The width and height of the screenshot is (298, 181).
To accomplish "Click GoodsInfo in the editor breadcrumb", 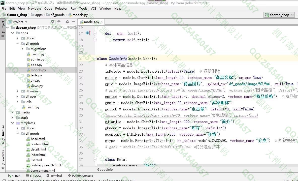I will coord(105,170).
